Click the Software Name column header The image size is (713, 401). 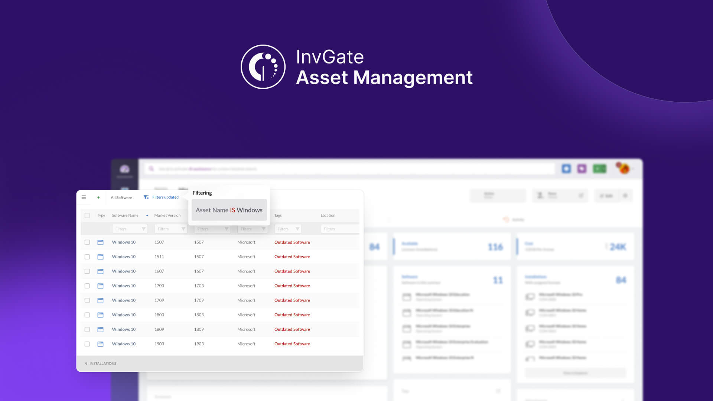tap(125, 215)
